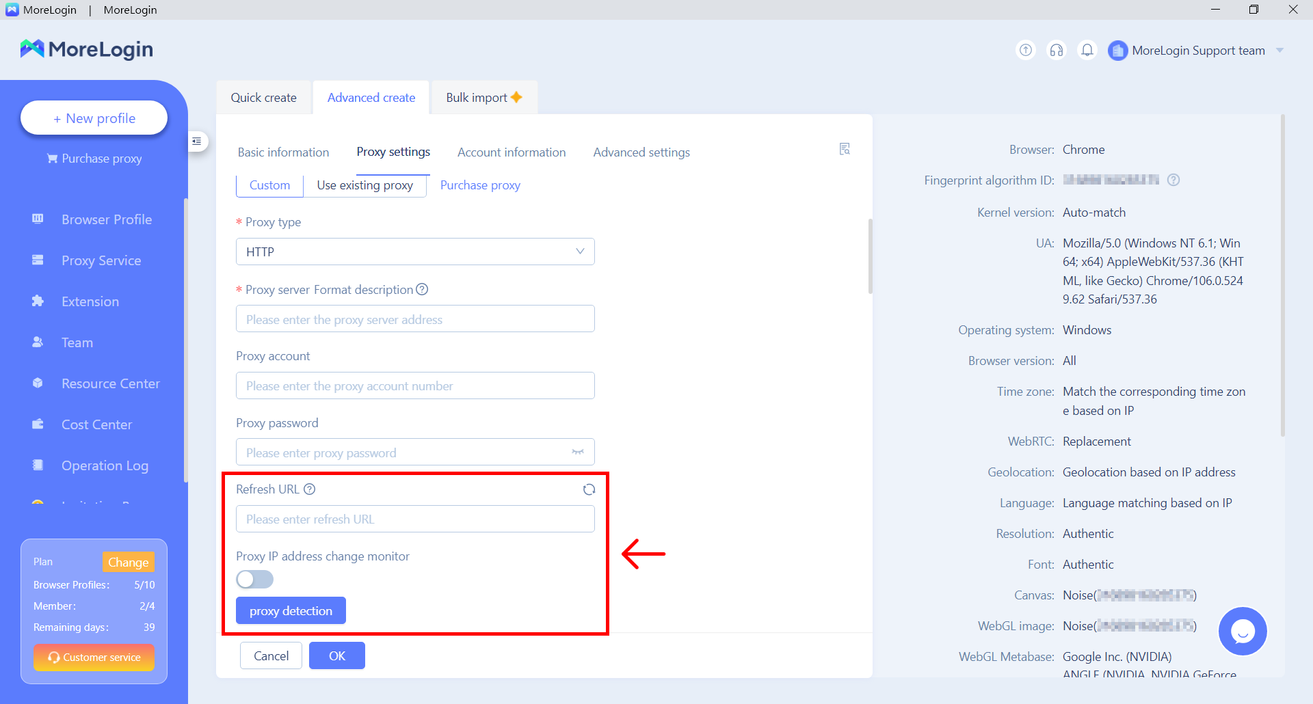Viewport: 1313px width, 704px height.
Task: Open the Advanced settings tab
Action: tap(641, 152)
